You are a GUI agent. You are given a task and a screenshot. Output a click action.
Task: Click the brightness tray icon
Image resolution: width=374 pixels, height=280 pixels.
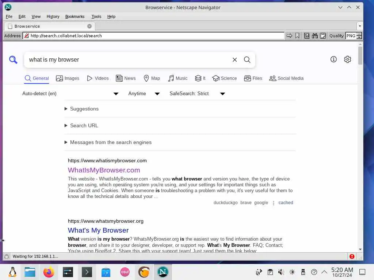tap(292, 272)
